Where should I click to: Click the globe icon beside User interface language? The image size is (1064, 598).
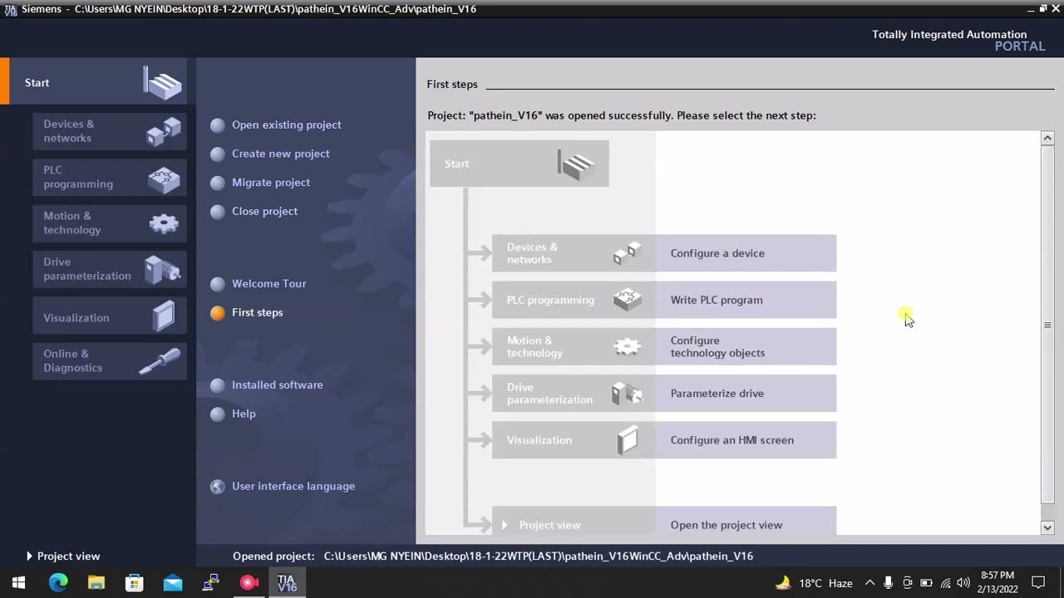pos(218,487)
